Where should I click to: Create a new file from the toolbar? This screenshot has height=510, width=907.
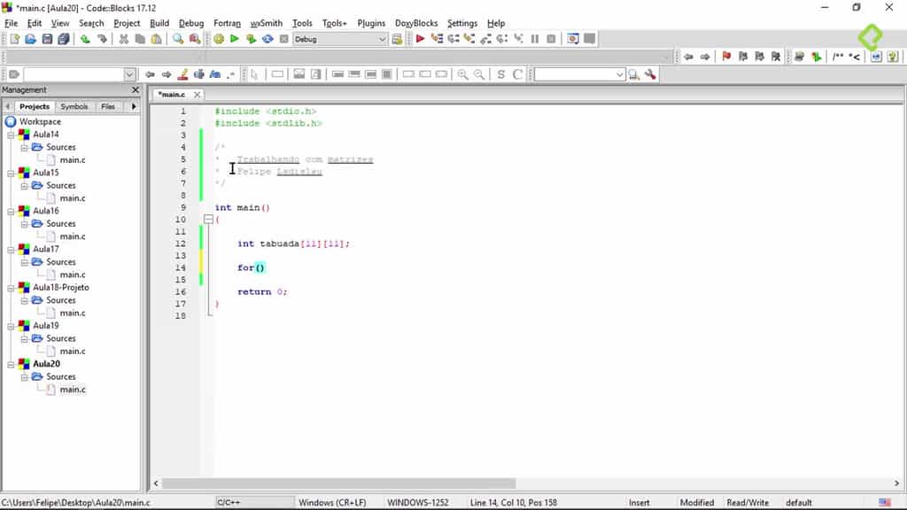click(14, 39)
